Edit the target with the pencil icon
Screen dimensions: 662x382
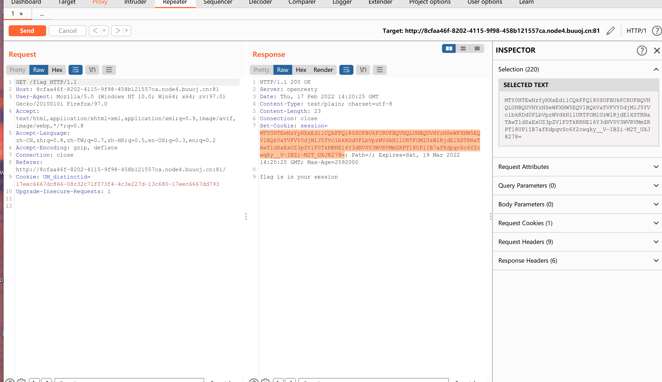(x=611, y=31)
